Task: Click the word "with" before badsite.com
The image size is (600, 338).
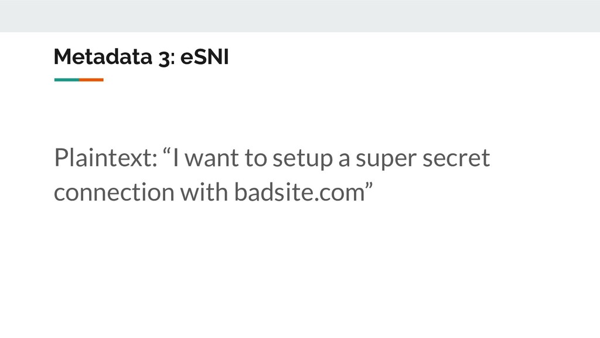Action: (204, 192)
